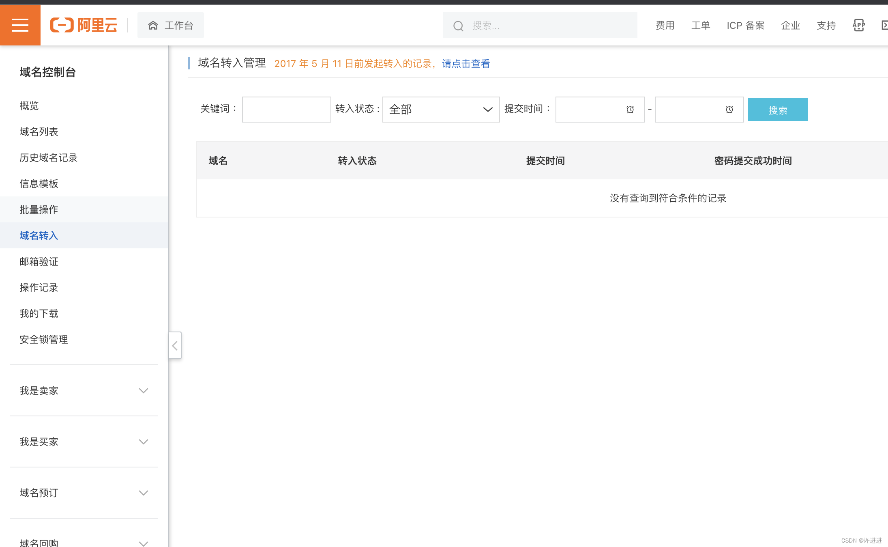Select全部 option in status dropdown
The image size is (888, 547).
pyautogui.click(x=440, y=109)
